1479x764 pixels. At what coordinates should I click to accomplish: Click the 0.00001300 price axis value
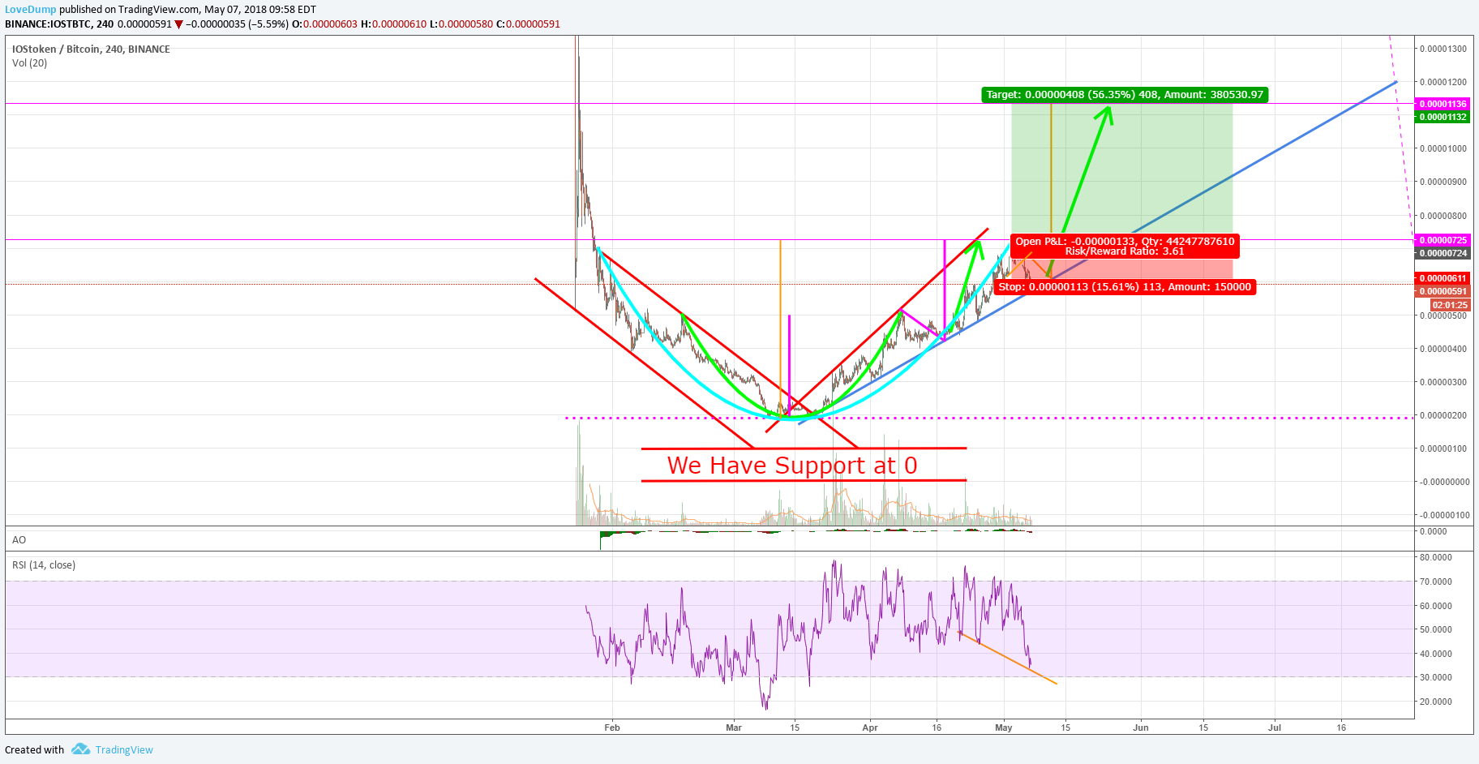1443,49
